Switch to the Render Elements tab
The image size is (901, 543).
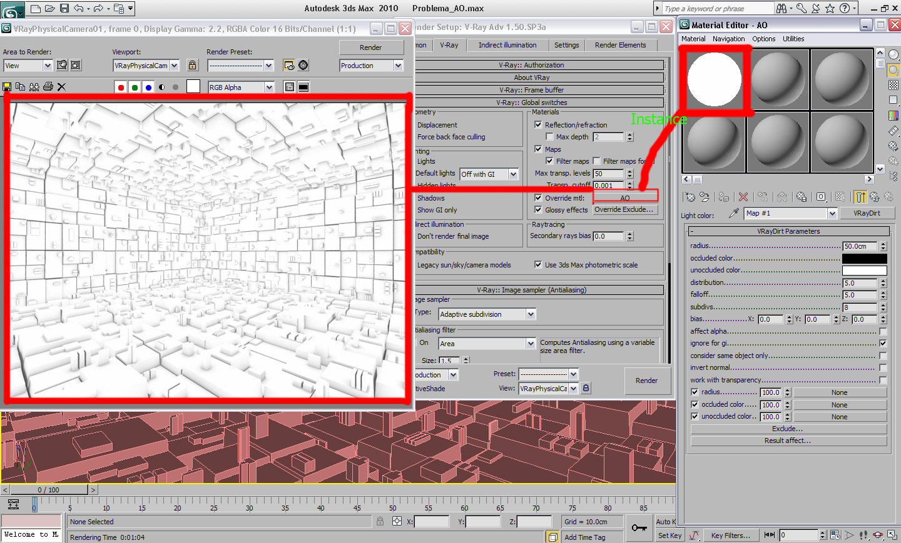point(620,45)
